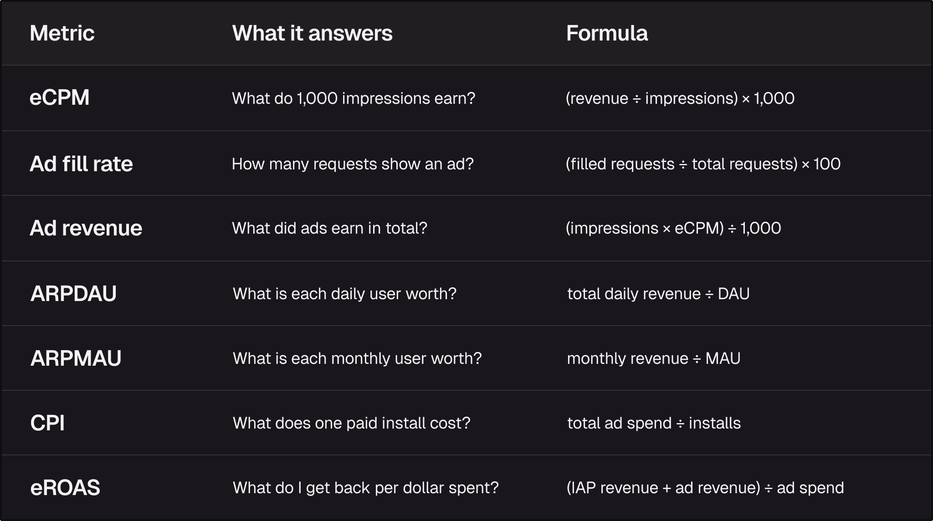This screenshot has height=521, width=933.
Task: Select formula 'total daily revenue ÷ DAU'
Action: point(658,294)
